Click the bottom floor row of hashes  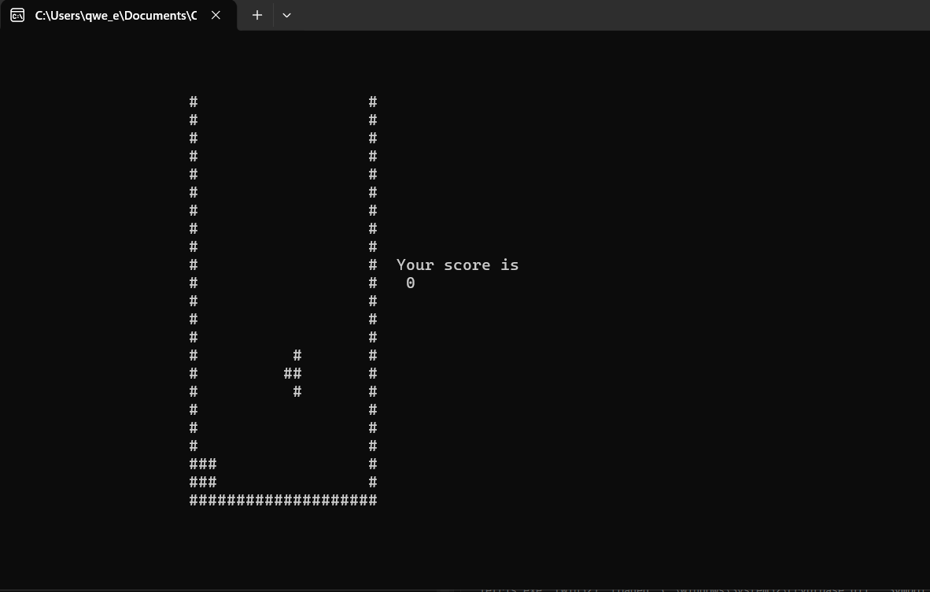[283, 501]
